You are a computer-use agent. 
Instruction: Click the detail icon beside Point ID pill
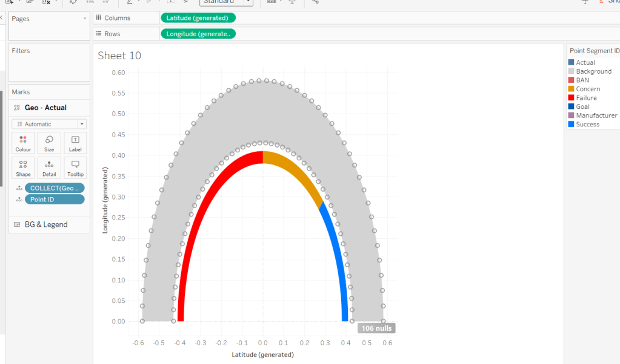19,200
